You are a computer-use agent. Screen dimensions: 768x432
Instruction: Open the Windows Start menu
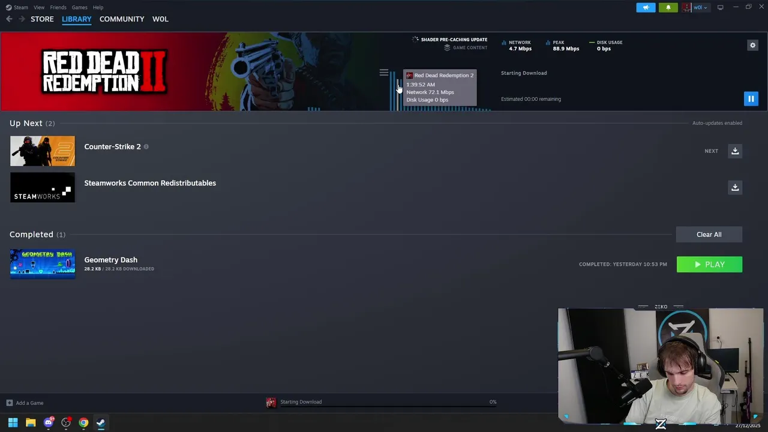[x=13, y=422]
